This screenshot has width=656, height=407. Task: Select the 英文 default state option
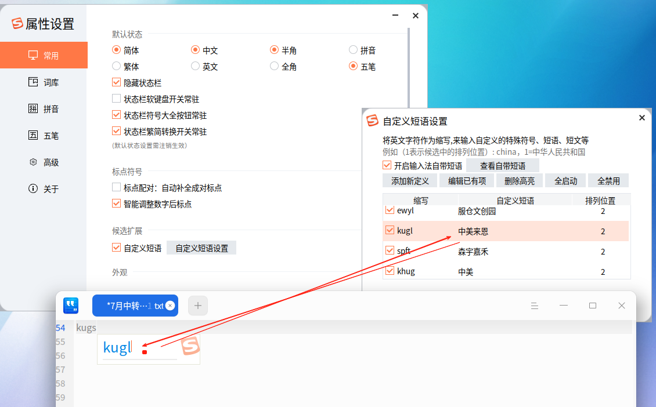pyautogui.click(x=195, y=66)
